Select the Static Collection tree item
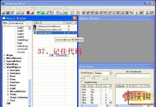156x107 pixels. point(19,97)
